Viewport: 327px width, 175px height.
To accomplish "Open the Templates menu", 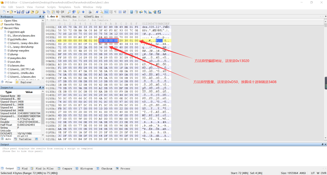I will (x=65, y=7).
